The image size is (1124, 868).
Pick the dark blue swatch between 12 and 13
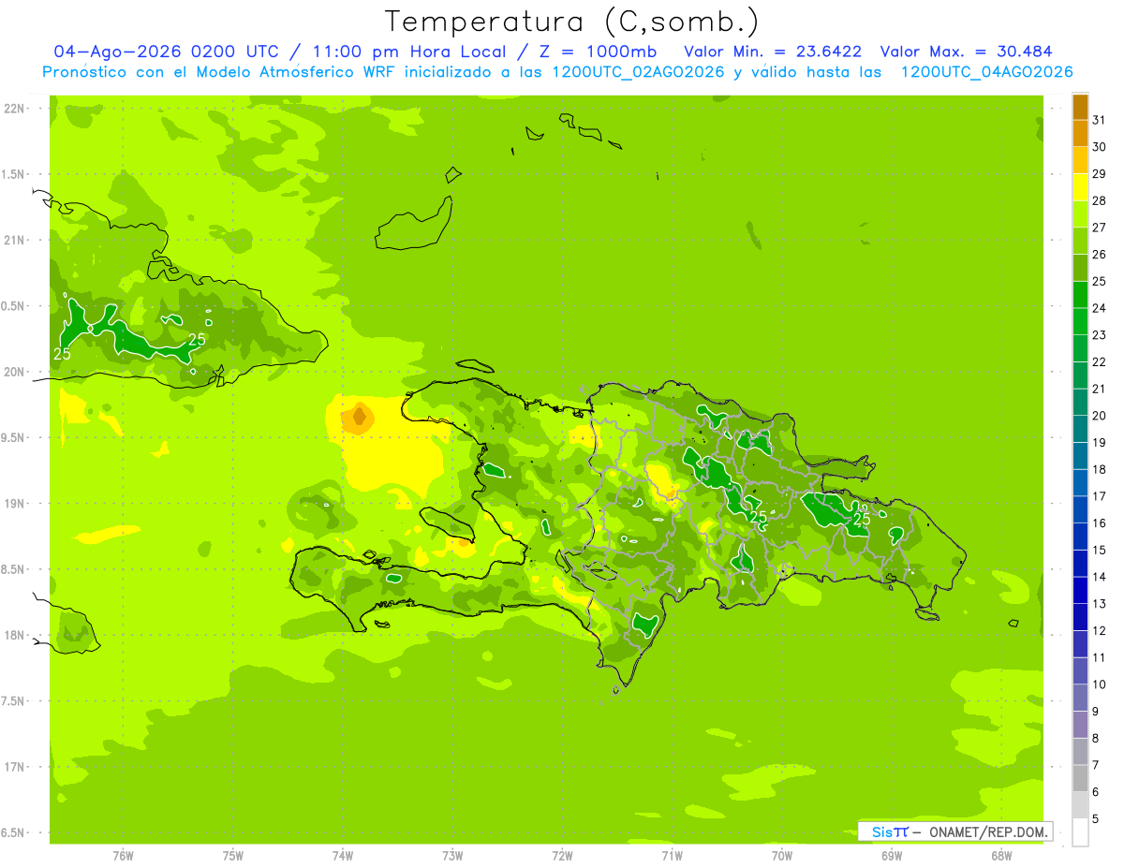1080,617
